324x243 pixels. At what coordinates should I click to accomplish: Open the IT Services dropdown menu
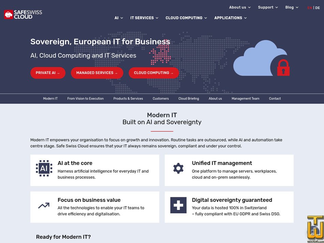(x=144, y=18)
